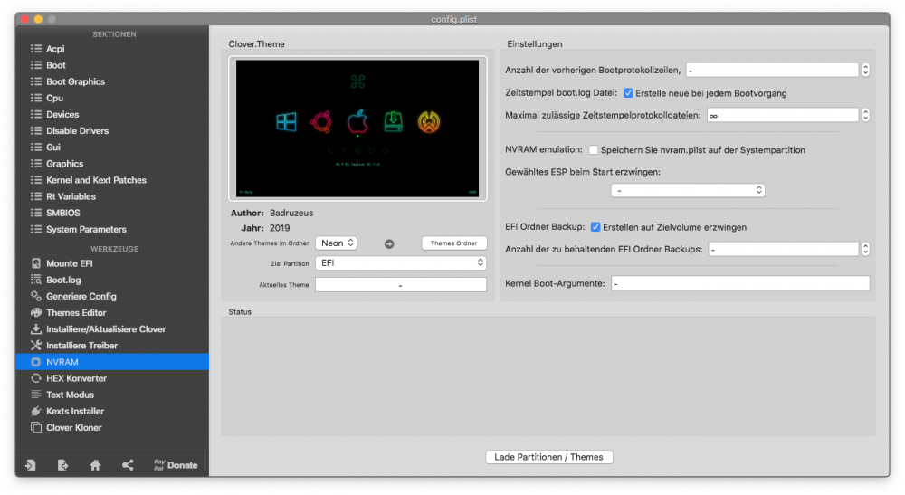Enable Speichern Sie nvram.plist checkbox
Image resolution: width=905 pixels, height=495 pixels.
pyautogui.click(x=594, y=150)
